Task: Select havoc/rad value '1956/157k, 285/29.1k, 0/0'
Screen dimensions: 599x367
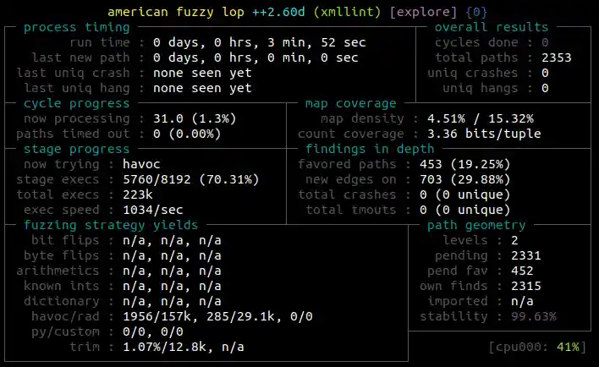Action: click(217, 316)
